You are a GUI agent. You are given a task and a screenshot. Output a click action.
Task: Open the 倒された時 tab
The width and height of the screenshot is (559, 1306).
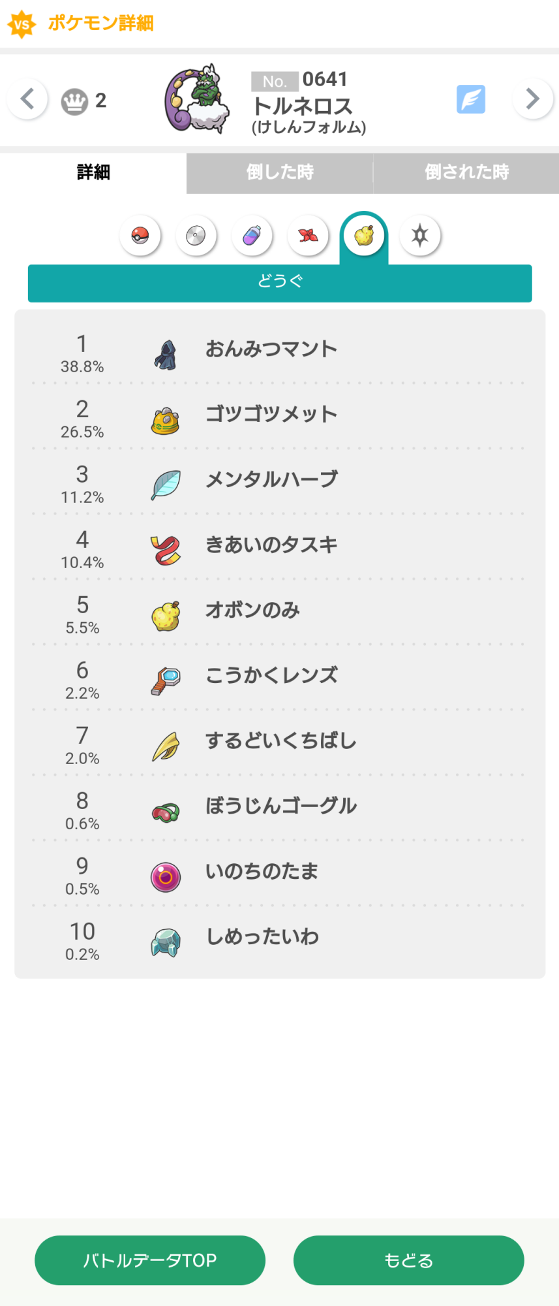466,173
